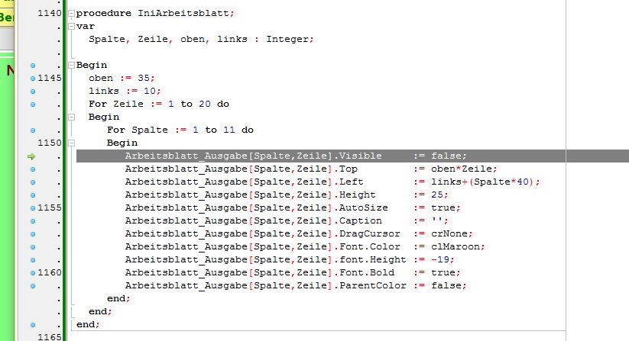The width and height of the screenshot is (629, 341).
Task: Click gutter dot beside 'oben := 35;' line
Action: tap(32, 78)
